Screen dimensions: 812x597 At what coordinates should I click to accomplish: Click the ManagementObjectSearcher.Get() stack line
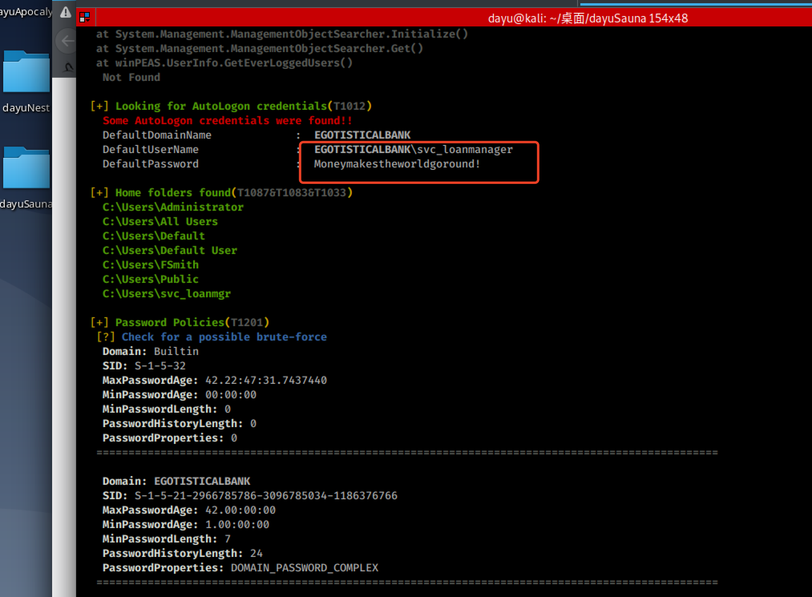259,48
